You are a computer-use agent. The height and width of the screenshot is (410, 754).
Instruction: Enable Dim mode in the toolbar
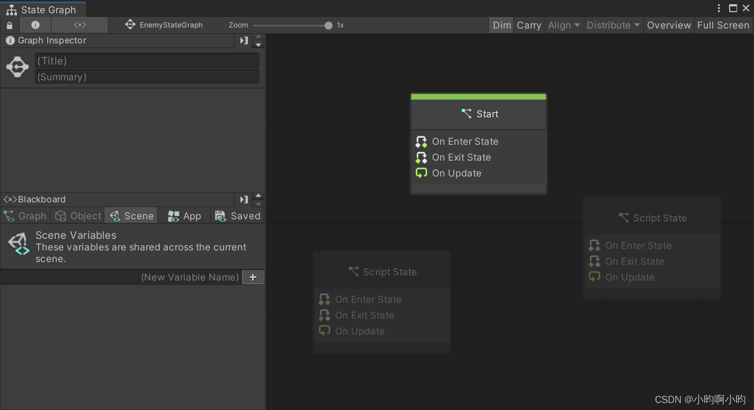tap(500, 25)
